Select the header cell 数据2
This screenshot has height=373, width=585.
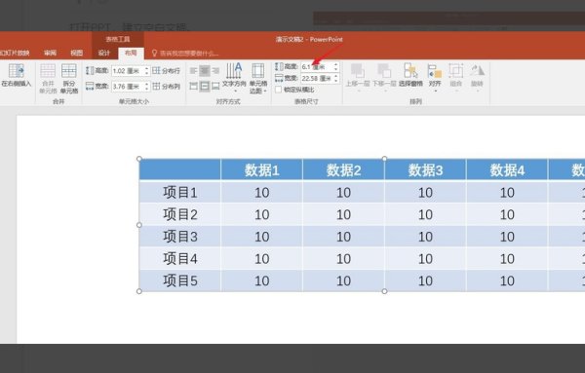point(343,169)
